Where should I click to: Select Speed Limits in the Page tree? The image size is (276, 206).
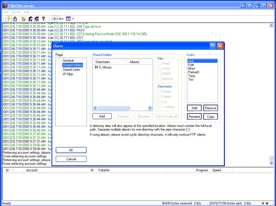(71, 70)
